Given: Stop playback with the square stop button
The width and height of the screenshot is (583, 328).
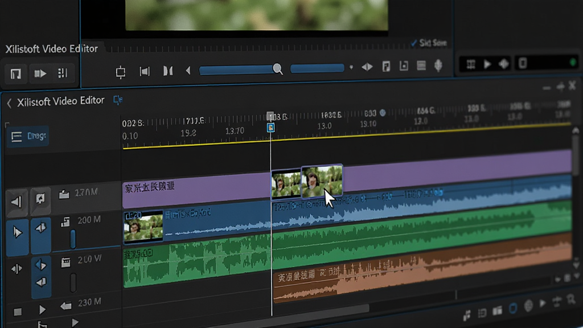Looking at the screenshot, I should tap(18, 311).
